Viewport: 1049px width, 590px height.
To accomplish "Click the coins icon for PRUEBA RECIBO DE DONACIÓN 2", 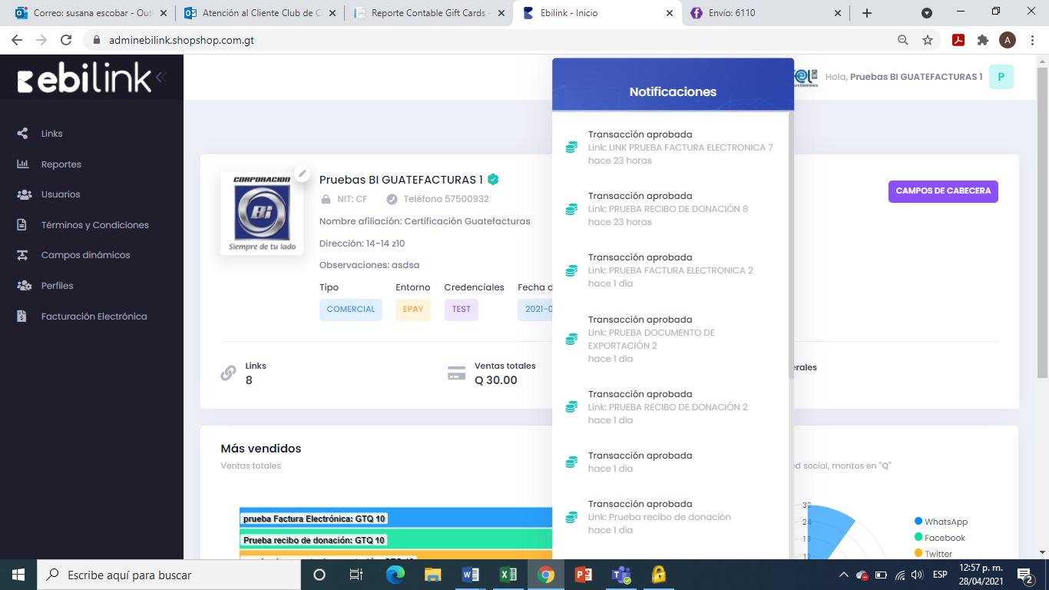I will coord(571,407).
